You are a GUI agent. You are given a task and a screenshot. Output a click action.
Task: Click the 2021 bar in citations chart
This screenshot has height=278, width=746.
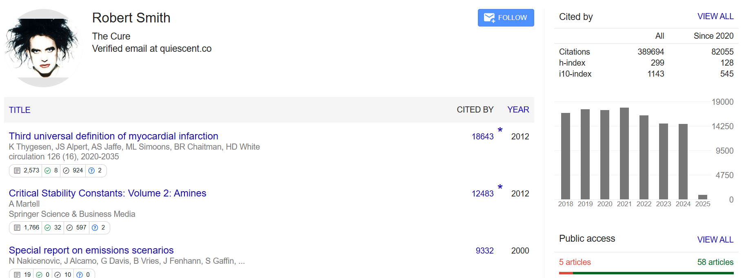(x=624, y=153)
